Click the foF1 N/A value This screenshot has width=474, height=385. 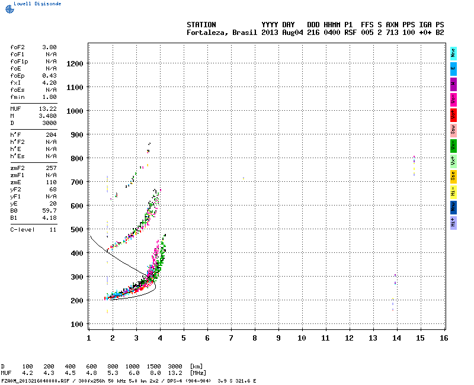51,54
